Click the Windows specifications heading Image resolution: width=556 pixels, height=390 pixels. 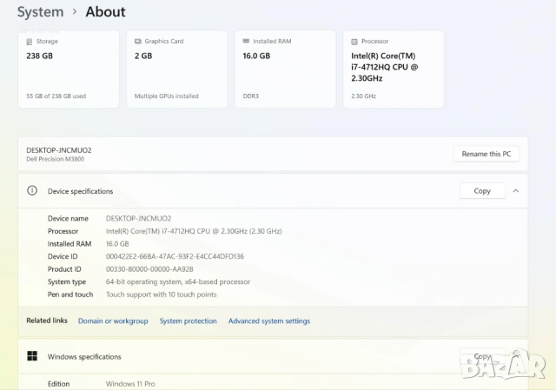(x=84, y=357)
